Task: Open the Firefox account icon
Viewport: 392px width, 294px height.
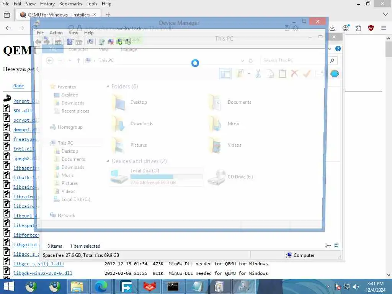Action: tap(346, 28)
